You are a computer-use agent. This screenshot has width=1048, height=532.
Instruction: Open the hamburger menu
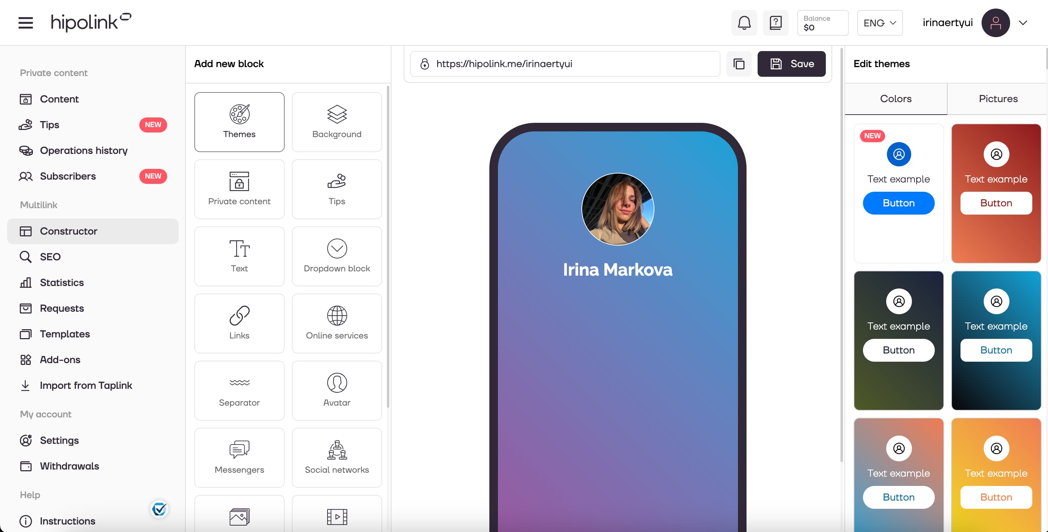(25, 22)
